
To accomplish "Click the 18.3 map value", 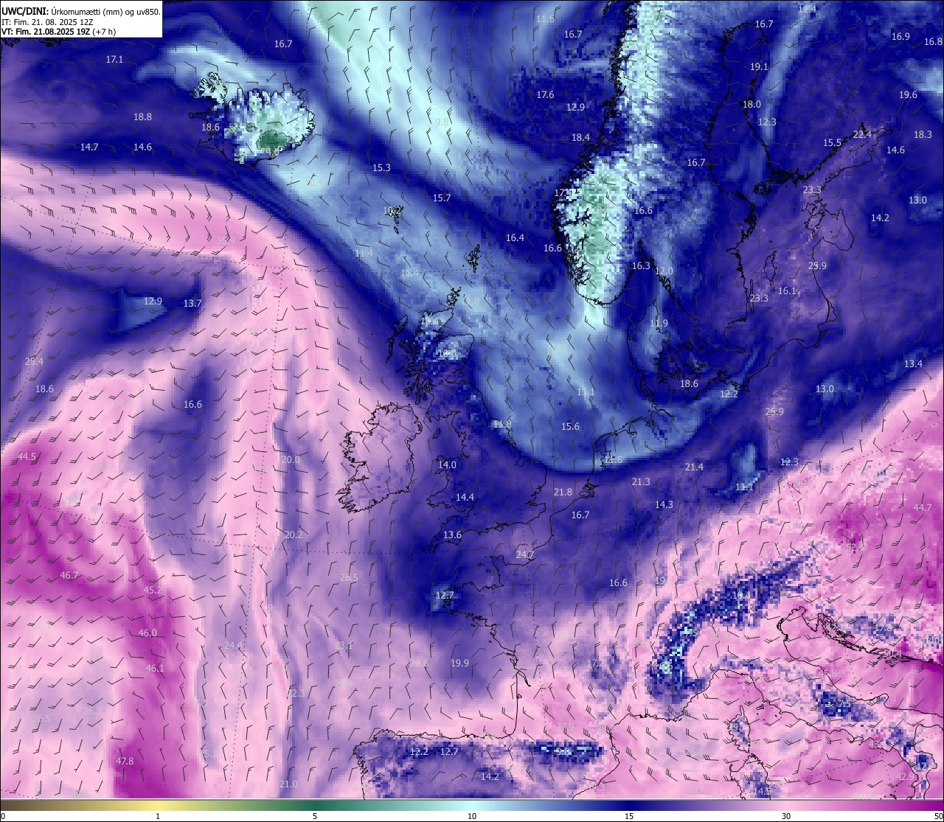I will 923,134.
